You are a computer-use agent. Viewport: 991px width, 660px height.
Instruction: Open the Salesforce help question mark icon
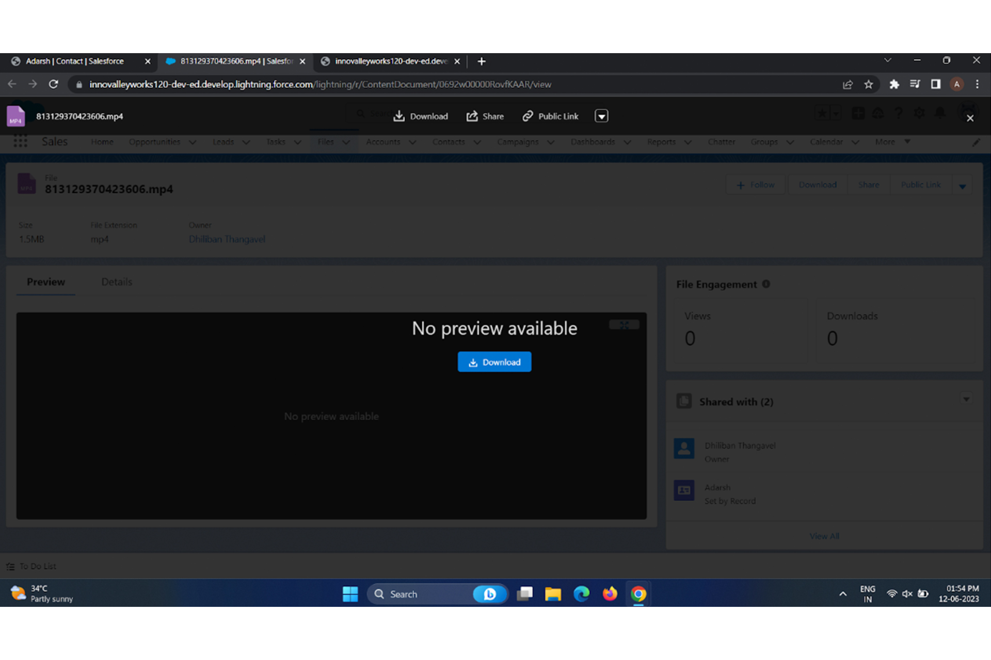pos(899,113)
